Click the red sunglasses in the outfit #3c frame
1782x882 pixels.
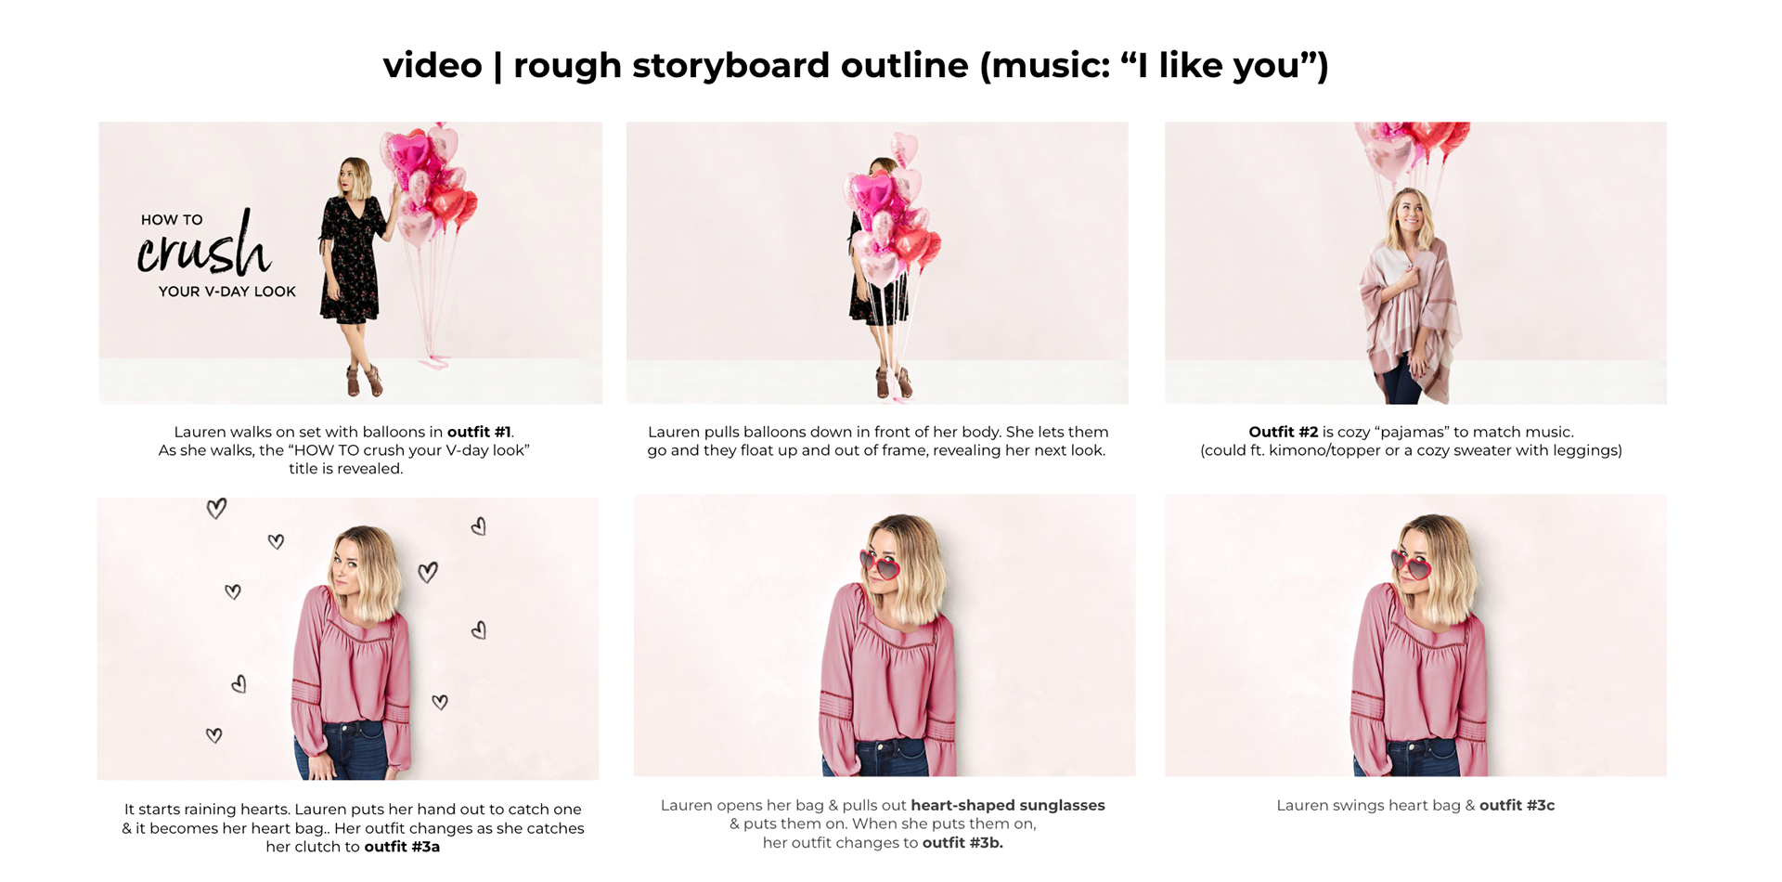[x=1411, y=564]
